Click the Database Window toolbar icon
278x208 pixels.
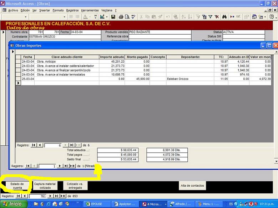tap(255, 17)
